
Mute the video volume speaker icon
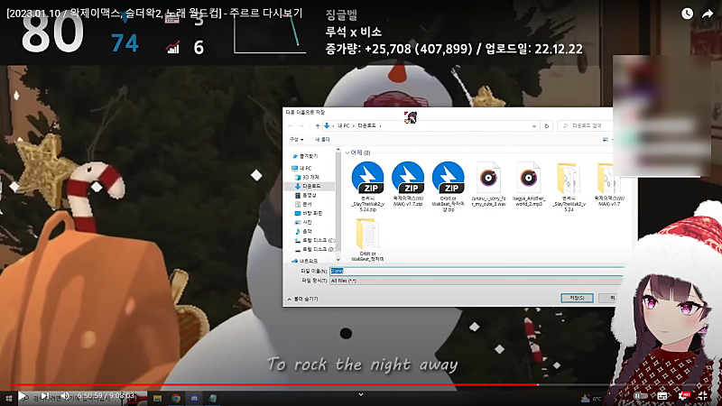click(x=65, y=396)
